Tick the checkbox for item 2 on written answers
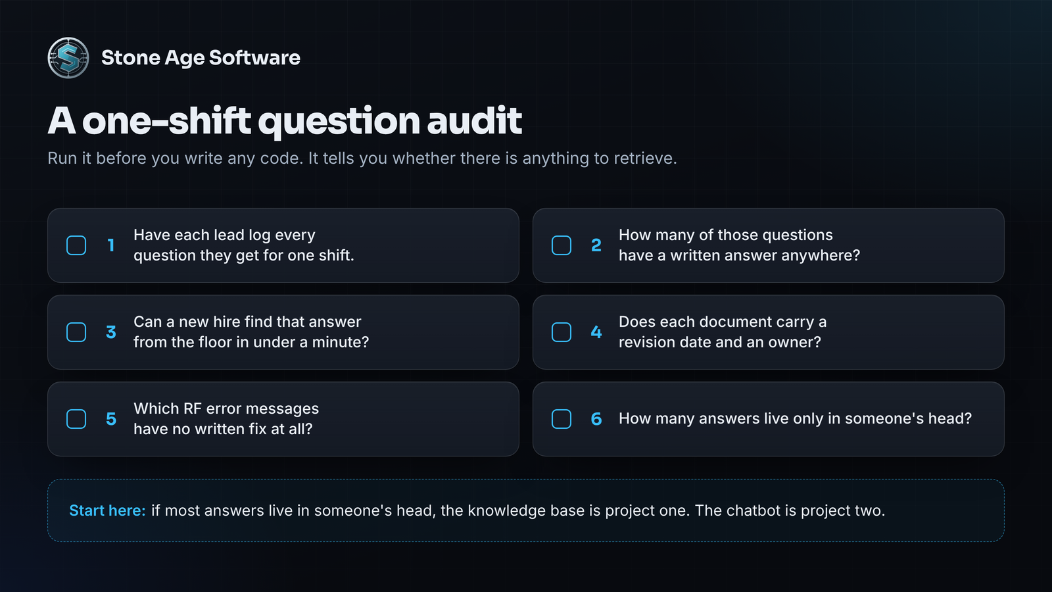Screen dimensions: 1052x592 pyautogui.click(x=562, y=245)
